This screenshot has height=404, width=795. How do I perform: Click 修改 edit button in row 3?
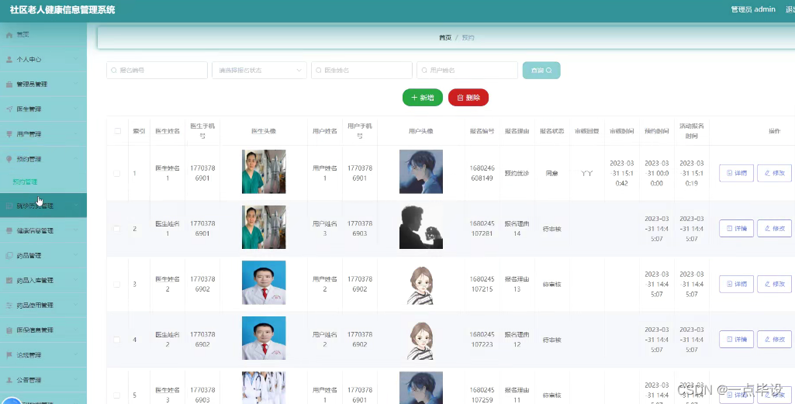point(774,285)
